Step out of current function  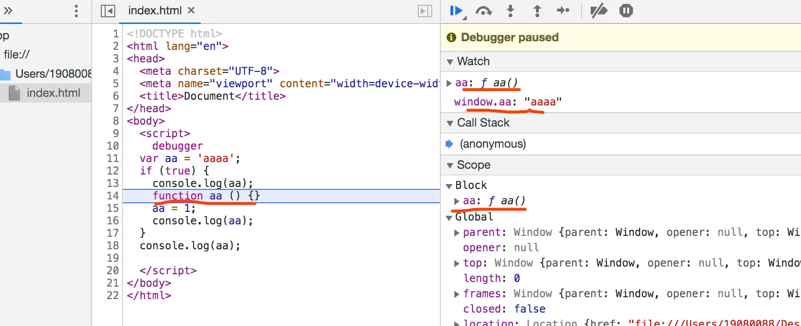pyautogui.click(x=537, y=11)
